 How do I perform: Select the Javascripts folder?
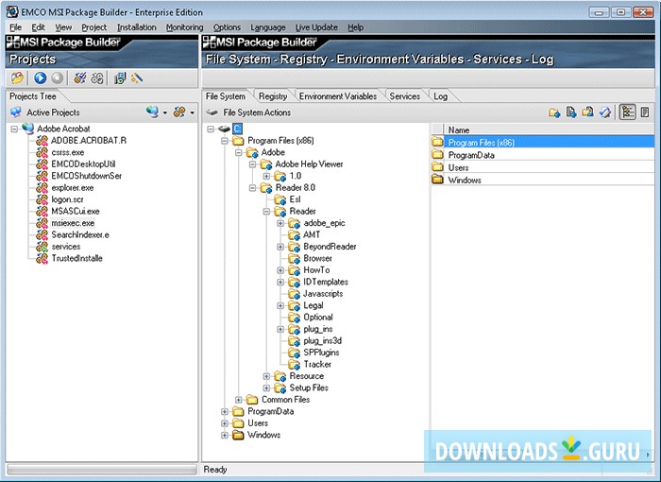323,293
